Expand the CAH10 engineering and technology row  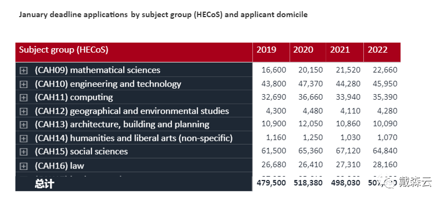(23, 84)
